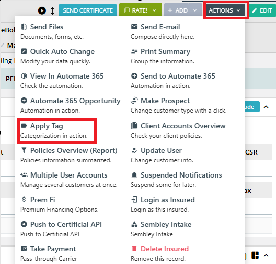Click the Send E-mail envelope icon

(134, 27)
